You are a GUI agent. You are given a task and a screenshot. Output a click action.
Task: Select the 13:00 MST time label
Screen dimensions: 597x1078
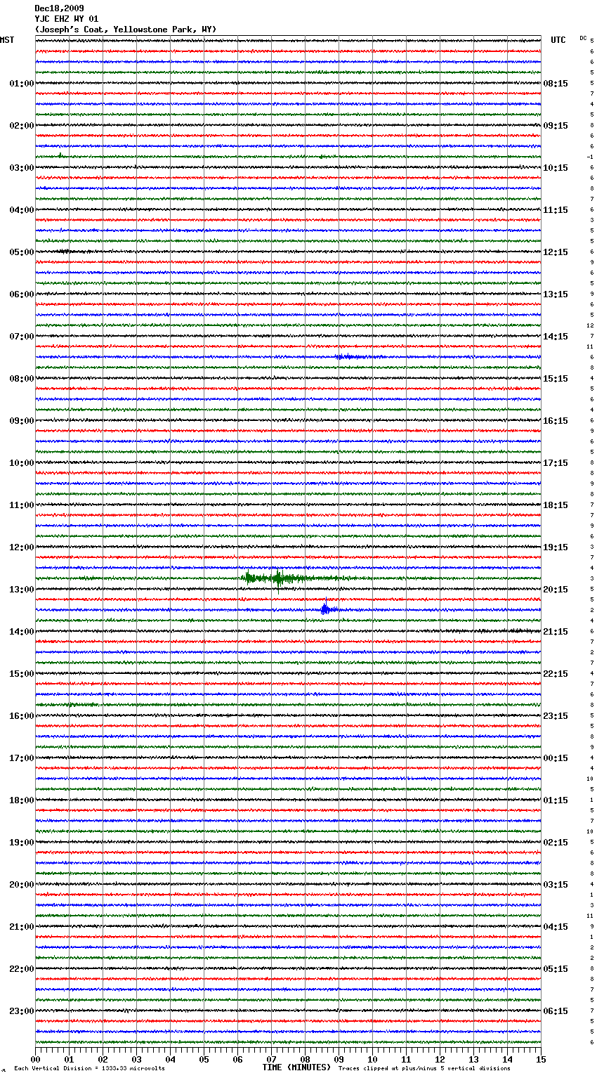[21, 590]
